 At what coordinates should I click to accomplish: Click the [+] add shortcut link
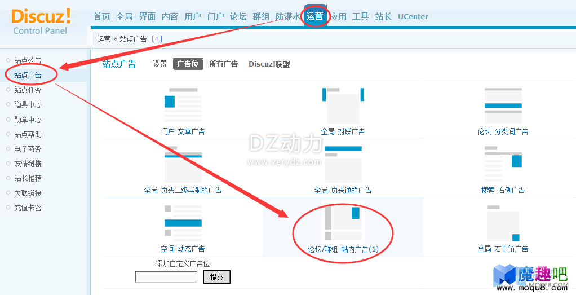157,39
